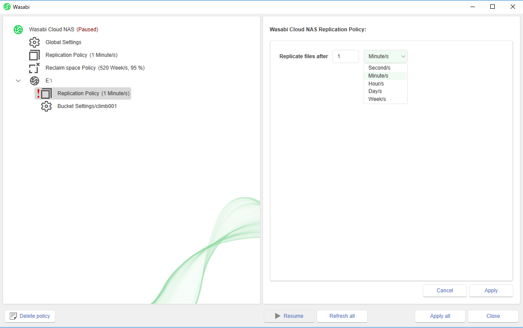Click the global Replication Policy copy icon
This screenshot has height=328, width=523.
[x=34, y=55]
